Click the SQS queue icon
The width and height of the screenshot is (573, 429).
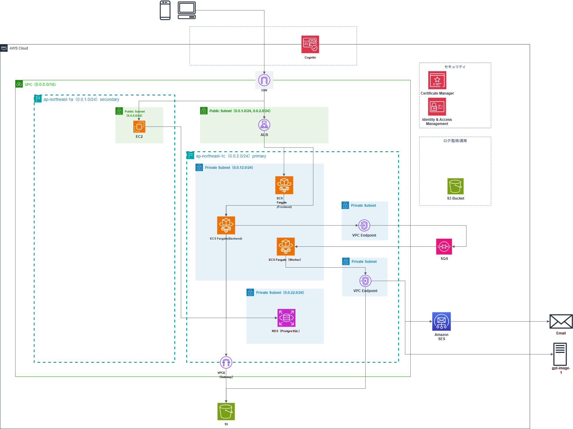coord(444,246)
